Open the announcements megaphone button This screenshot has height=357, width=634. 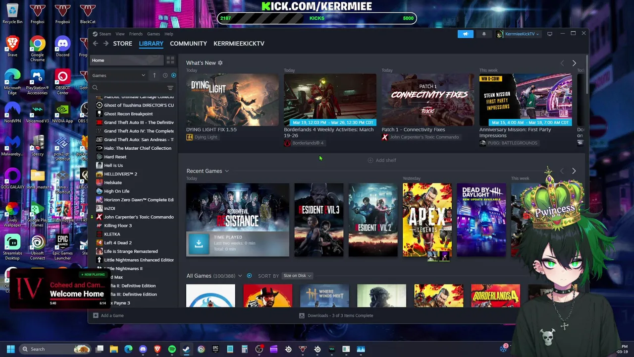(x=466, y=34)
